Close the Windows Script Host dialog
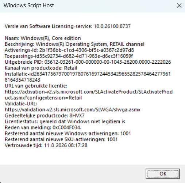This screenshot has height=183, width=185. (x=179, y=5)
